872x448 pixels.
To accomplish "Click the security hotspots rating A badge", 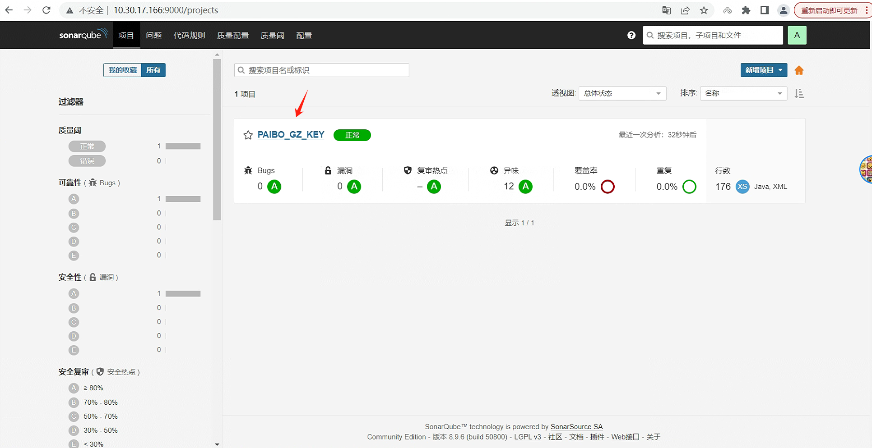I will tap(434, 186).
